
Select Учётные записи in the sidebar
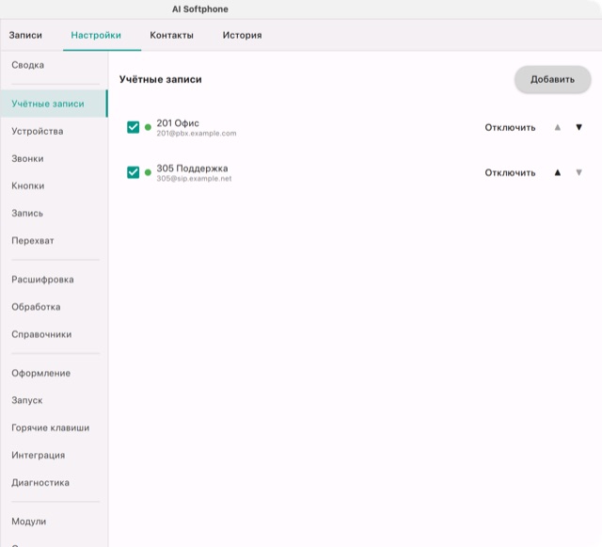click(54, 104)
